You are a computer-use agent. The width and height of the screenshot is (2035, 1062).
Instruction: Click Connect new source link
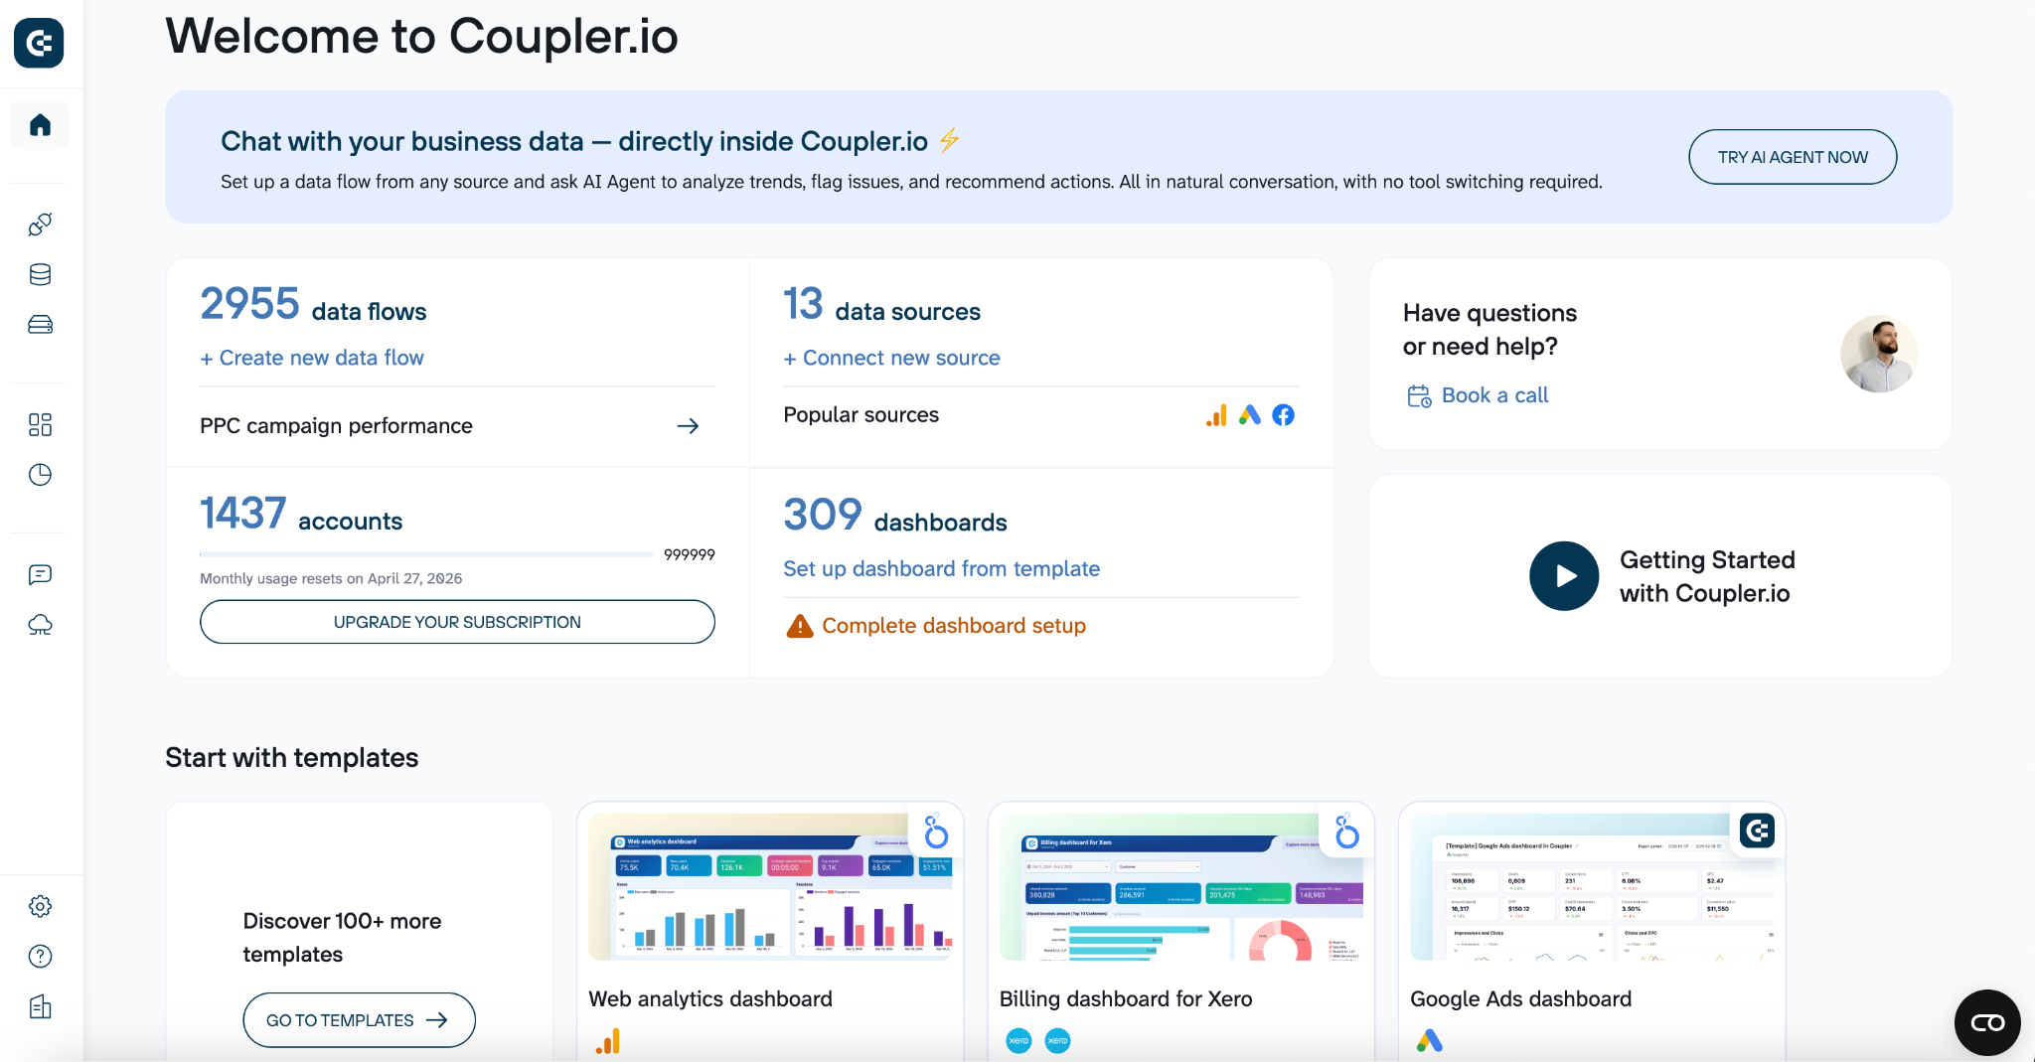tap(891, 358)
